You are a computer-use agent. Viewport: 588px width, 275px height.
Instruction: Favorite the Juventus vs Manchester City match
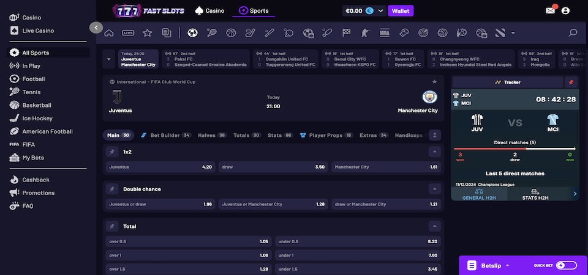434,81
